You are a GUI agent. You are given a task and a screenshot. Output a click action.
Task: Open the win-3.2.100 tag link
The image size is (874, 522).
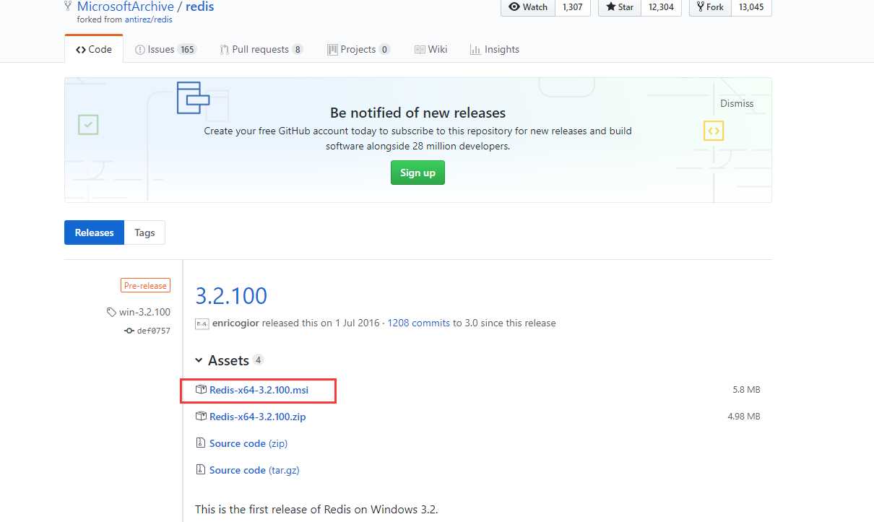coord(138,312)
